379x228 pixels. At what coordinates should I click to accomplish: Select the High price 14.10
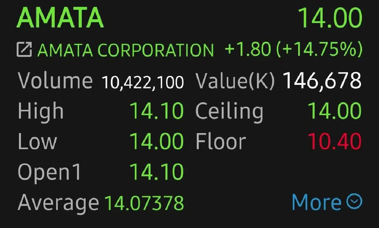point(156,110)
